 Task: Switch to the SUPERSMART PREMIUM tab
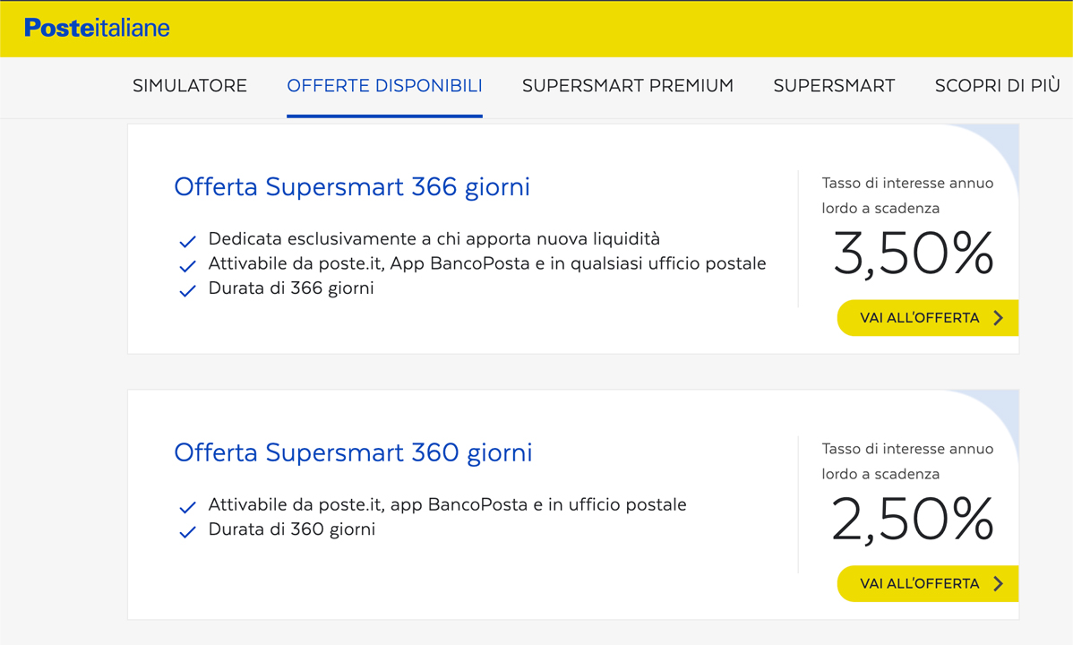(x=628, y=86)
